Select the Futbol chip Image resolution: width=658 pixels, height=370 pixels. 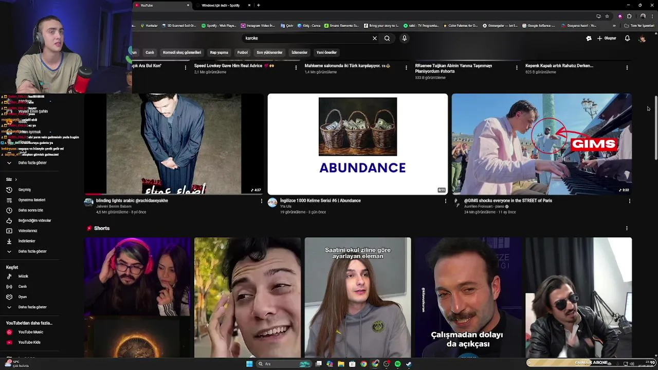pos(243,52)
